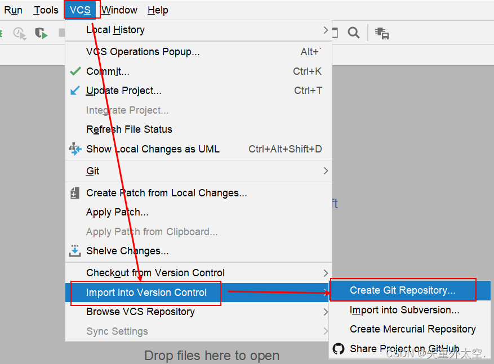Image resolution: width=494 pixels, height=364 pixels.
Task: Choose Create Patch from Local Changes...
Action: [x=198, y=193]
